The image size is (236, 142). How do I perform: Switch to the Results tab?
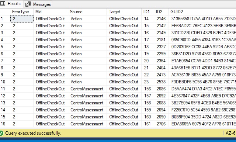point(11,4)
